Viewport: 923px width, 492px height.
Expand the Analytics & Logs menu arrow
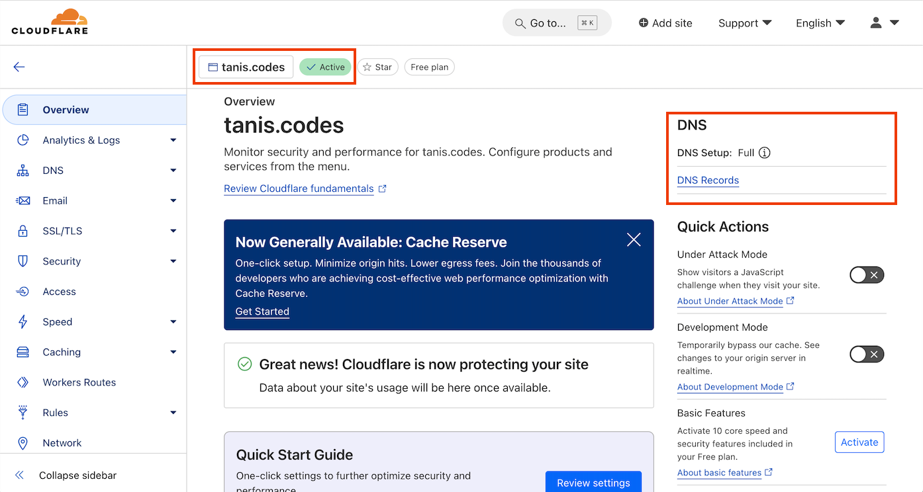[173, 140]
